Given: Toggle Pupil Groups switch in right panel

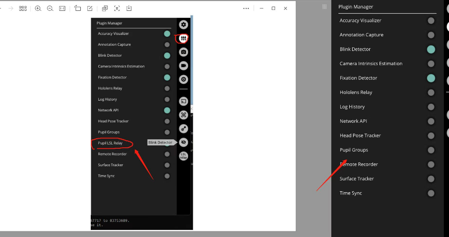Looking at the screenshot, I should coord(431,150).
